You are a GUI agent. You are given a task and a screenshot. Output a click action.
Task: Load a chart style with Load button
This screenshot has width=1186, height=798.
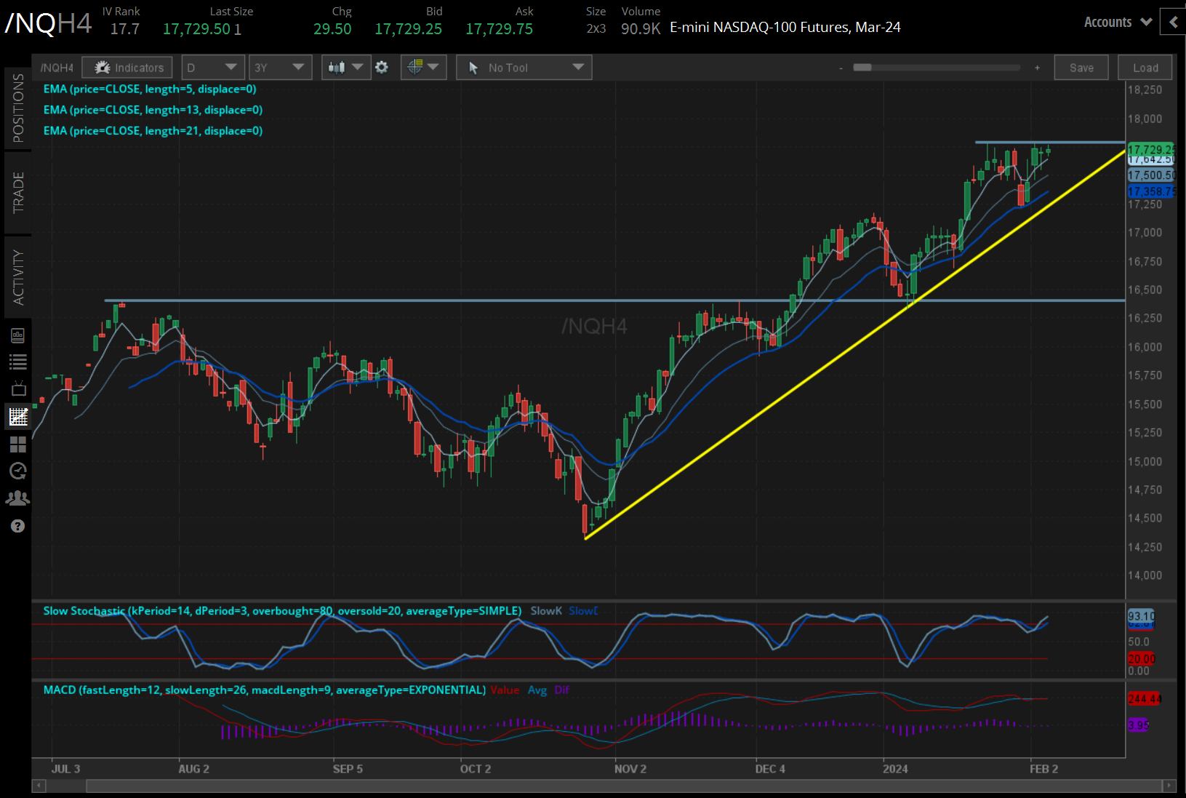1145,67
